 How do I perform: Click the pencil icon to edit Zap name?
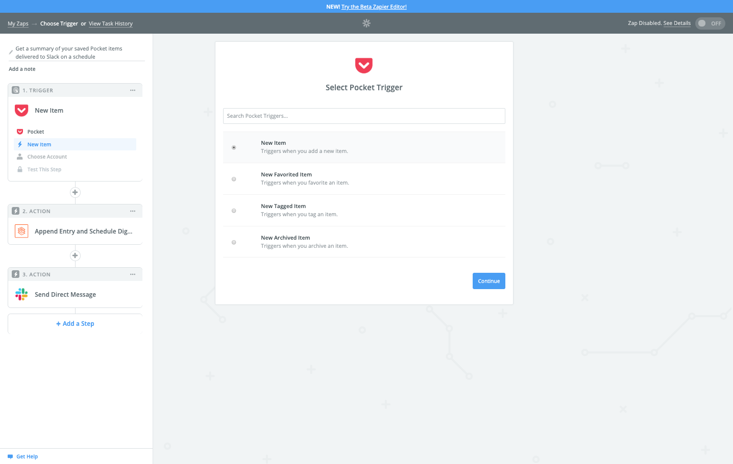11,53
